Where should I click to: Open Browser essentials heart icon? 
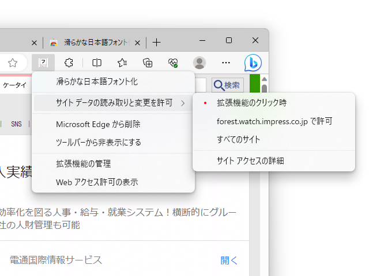tap(173, 63)
